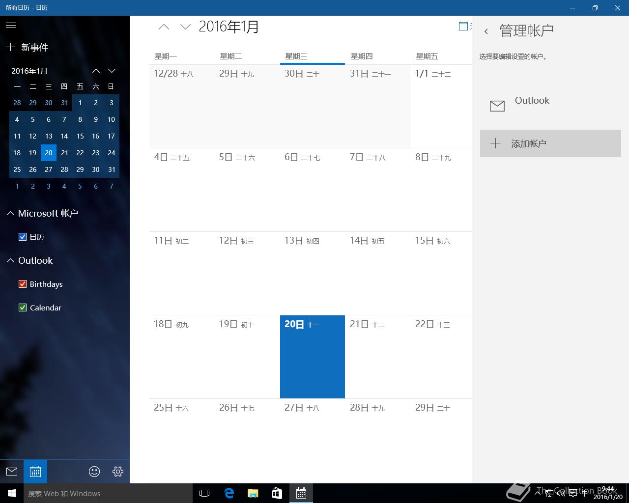The image size is (629, 503).
Task: Click the mini calendar 2016年1月 label
Action: [29, 71]
